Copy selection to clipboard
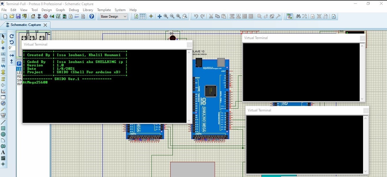The height and width of the screenshot is (177, 387). point(217,17)
